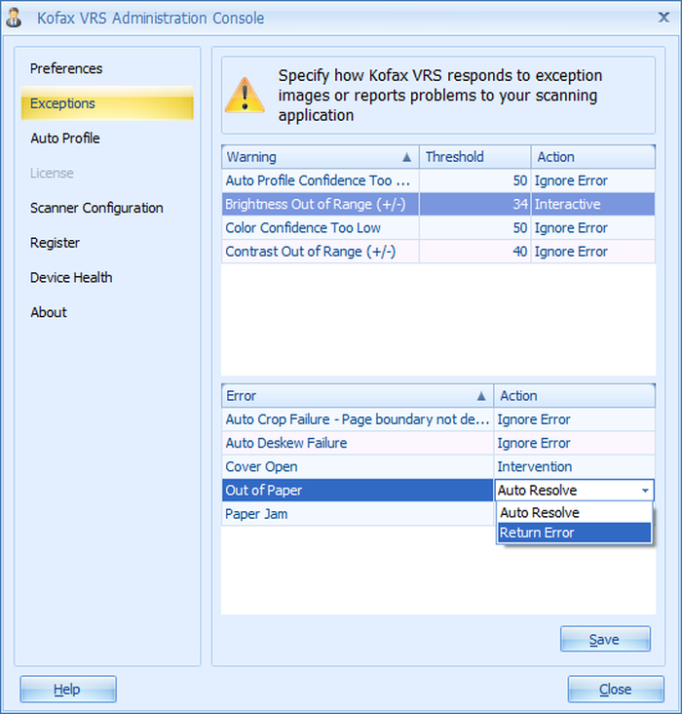The width and height of the screenshot is (682, 714).
Task: Open the About page
Action: [48, 312]
